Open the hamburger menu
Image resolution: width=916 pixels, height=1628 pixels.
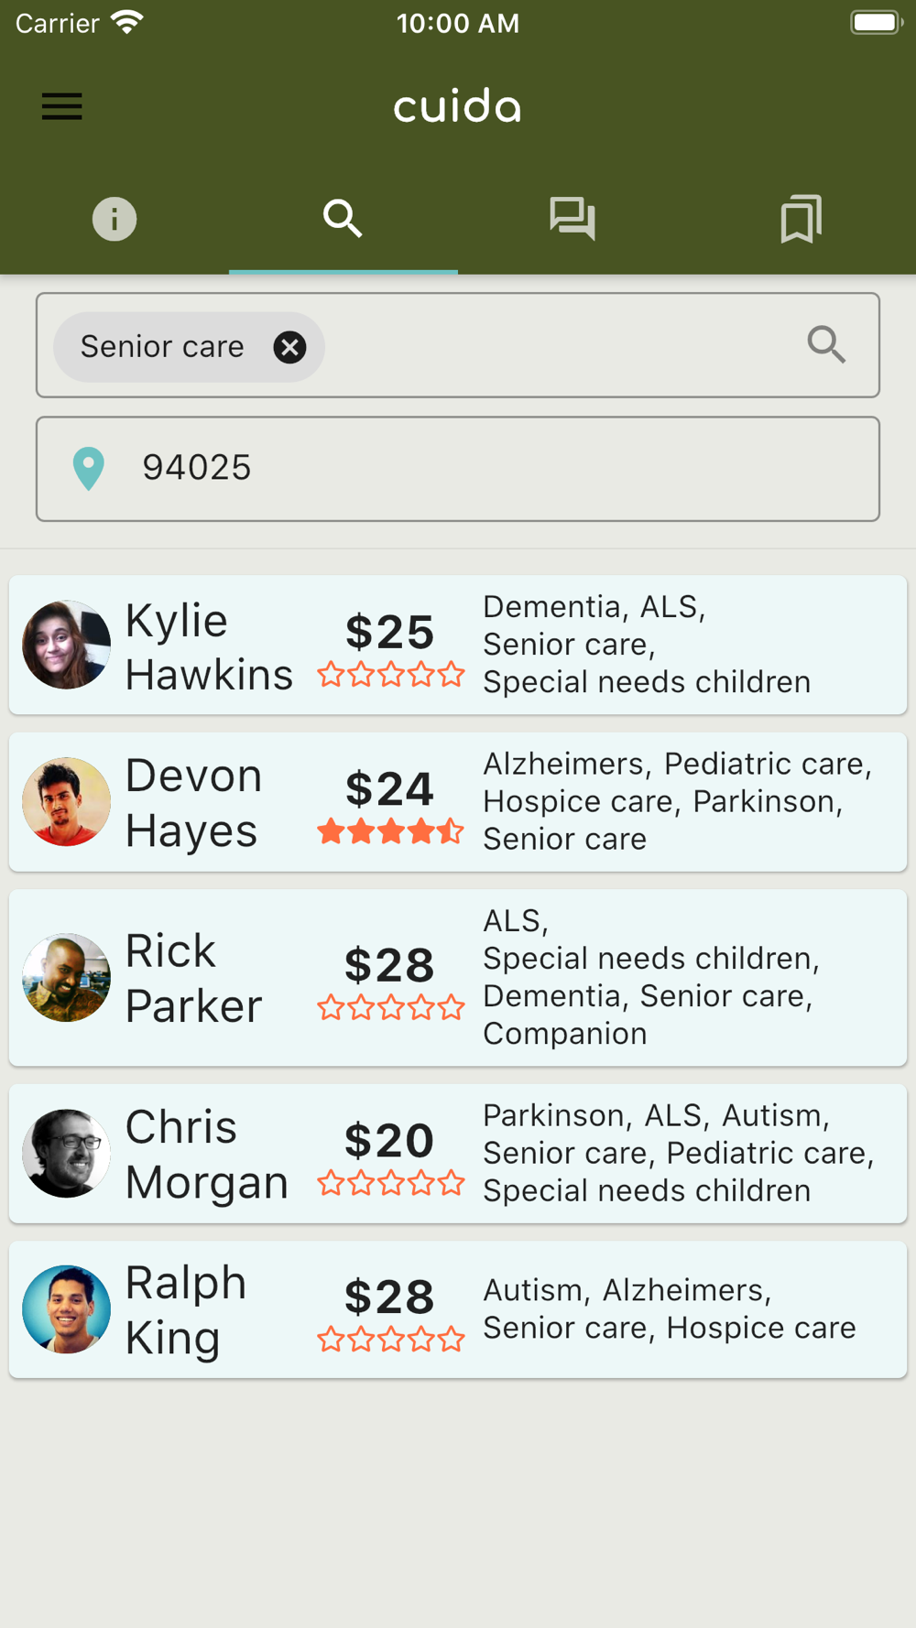tap(62, 106)
